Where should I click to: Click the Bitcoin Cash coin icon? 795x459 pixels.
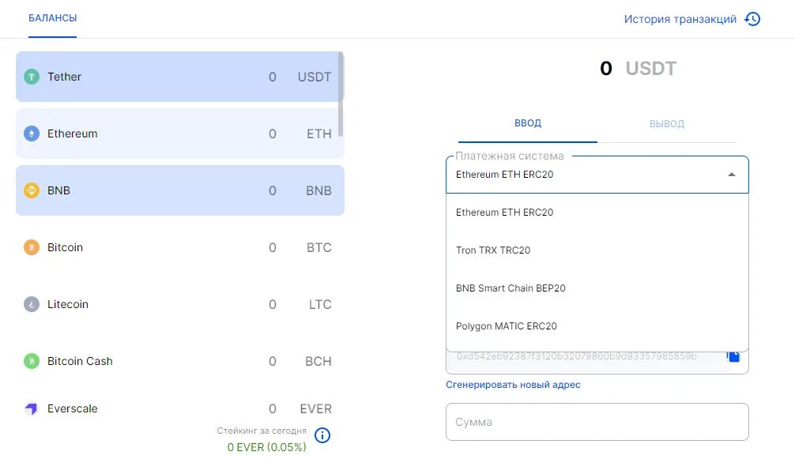pyautogui.click(x=32, y=361)
